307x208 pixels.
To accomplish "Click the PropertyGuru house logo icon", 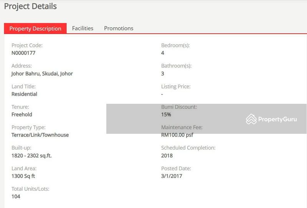I will (251, 119).
